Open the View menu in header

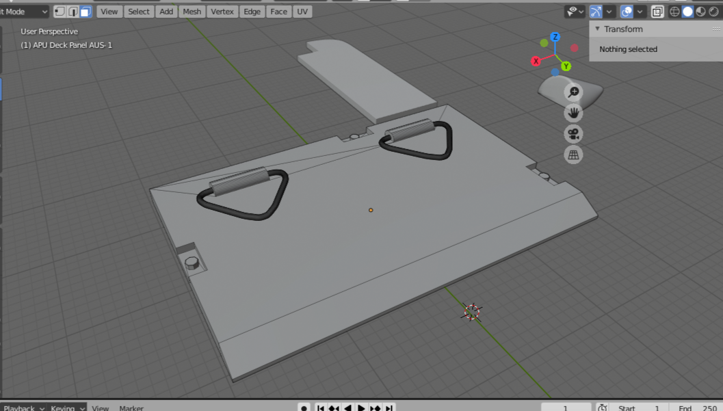point(109,12)
